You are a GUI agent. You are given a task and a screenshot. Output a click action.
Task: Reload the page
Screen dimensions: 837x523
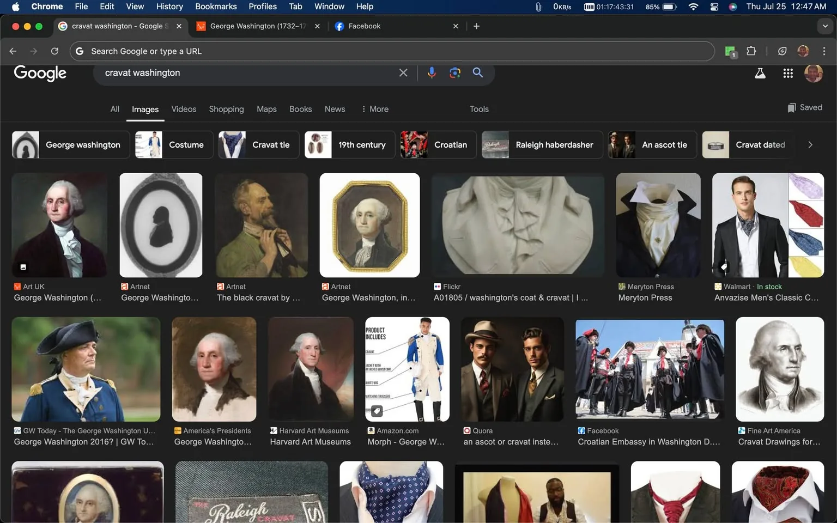[x=54, y=51]
